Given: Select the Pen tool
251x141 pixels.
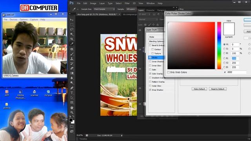Looking at the screenshot, I should [72, 88].
